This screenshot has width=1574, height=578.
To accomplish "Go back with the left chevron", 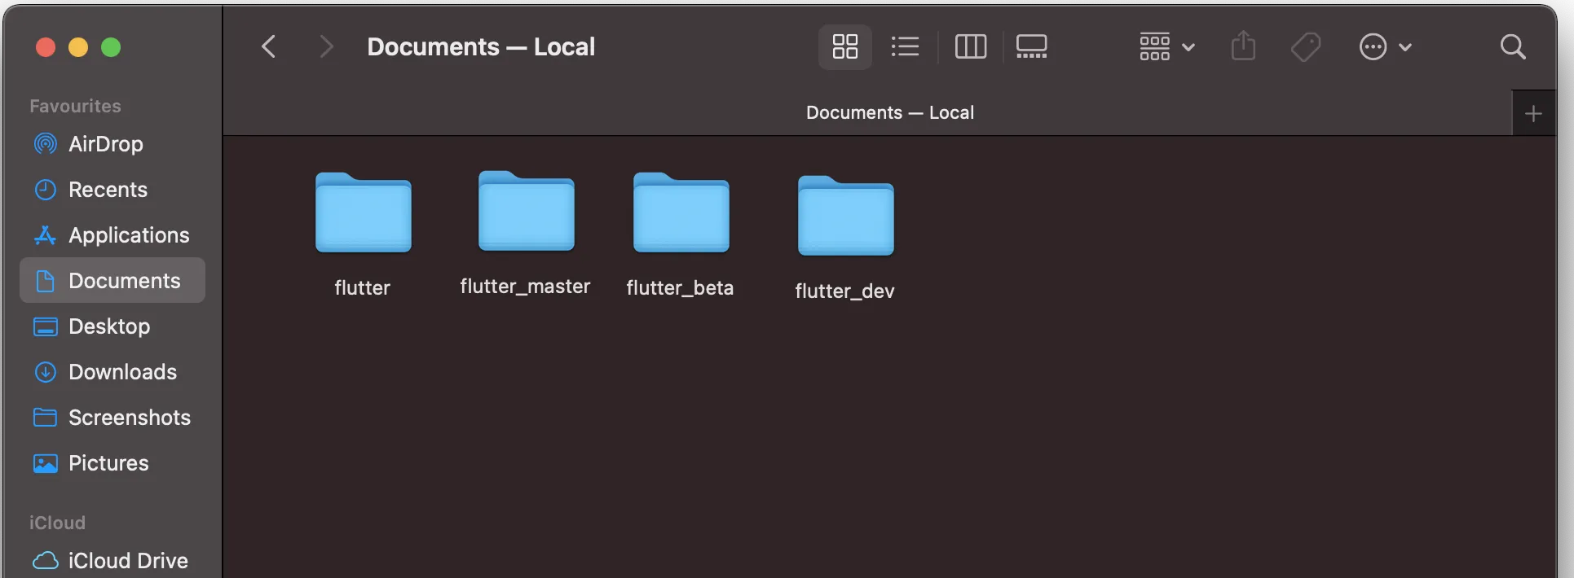I will tap(269, 46).
